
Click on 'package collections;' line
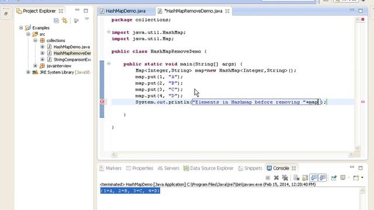(x=141, y=20)
